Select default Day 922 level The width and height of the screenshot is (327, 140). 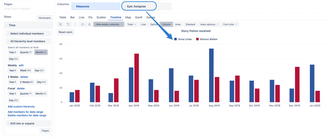13,59
